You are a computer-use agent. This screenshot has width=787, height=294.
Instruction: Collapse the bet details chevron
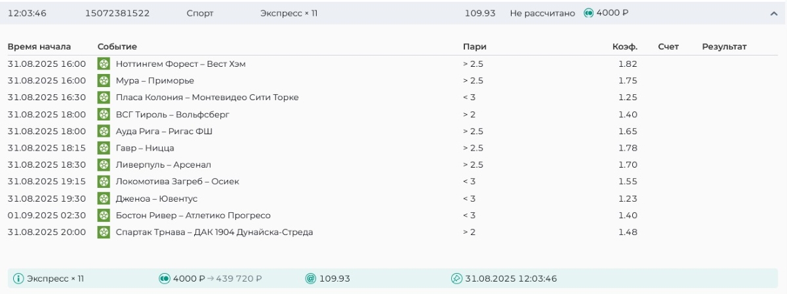tap(773, 14)
